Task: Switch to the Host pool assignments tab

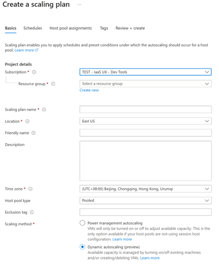Action: (71, 28)
